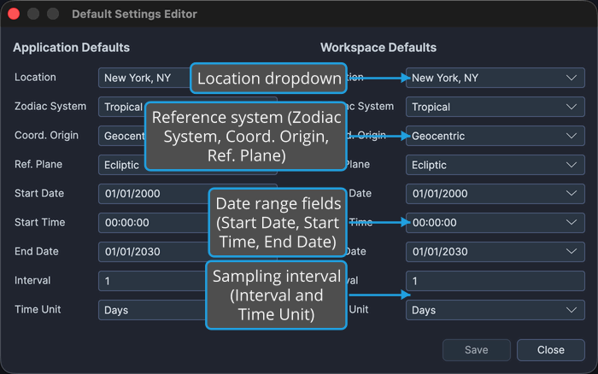Click the Save button

click(x=477, y=350)
